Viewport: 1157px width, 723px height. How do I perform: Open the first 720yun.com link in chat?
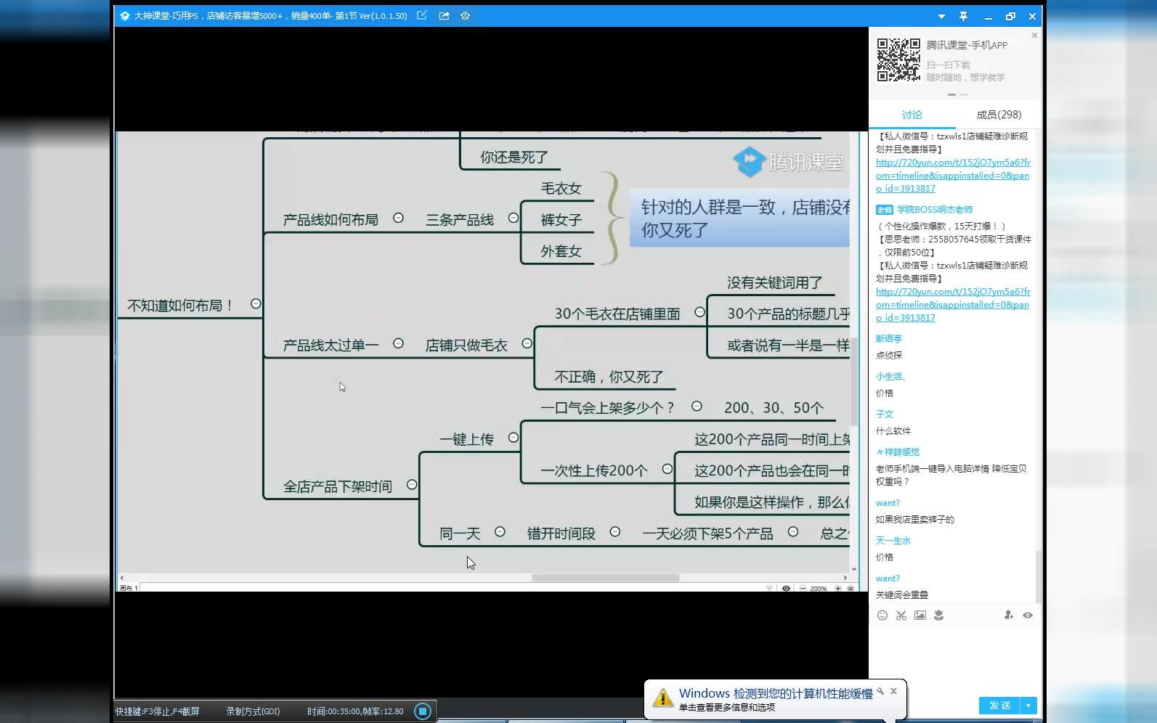953,175
